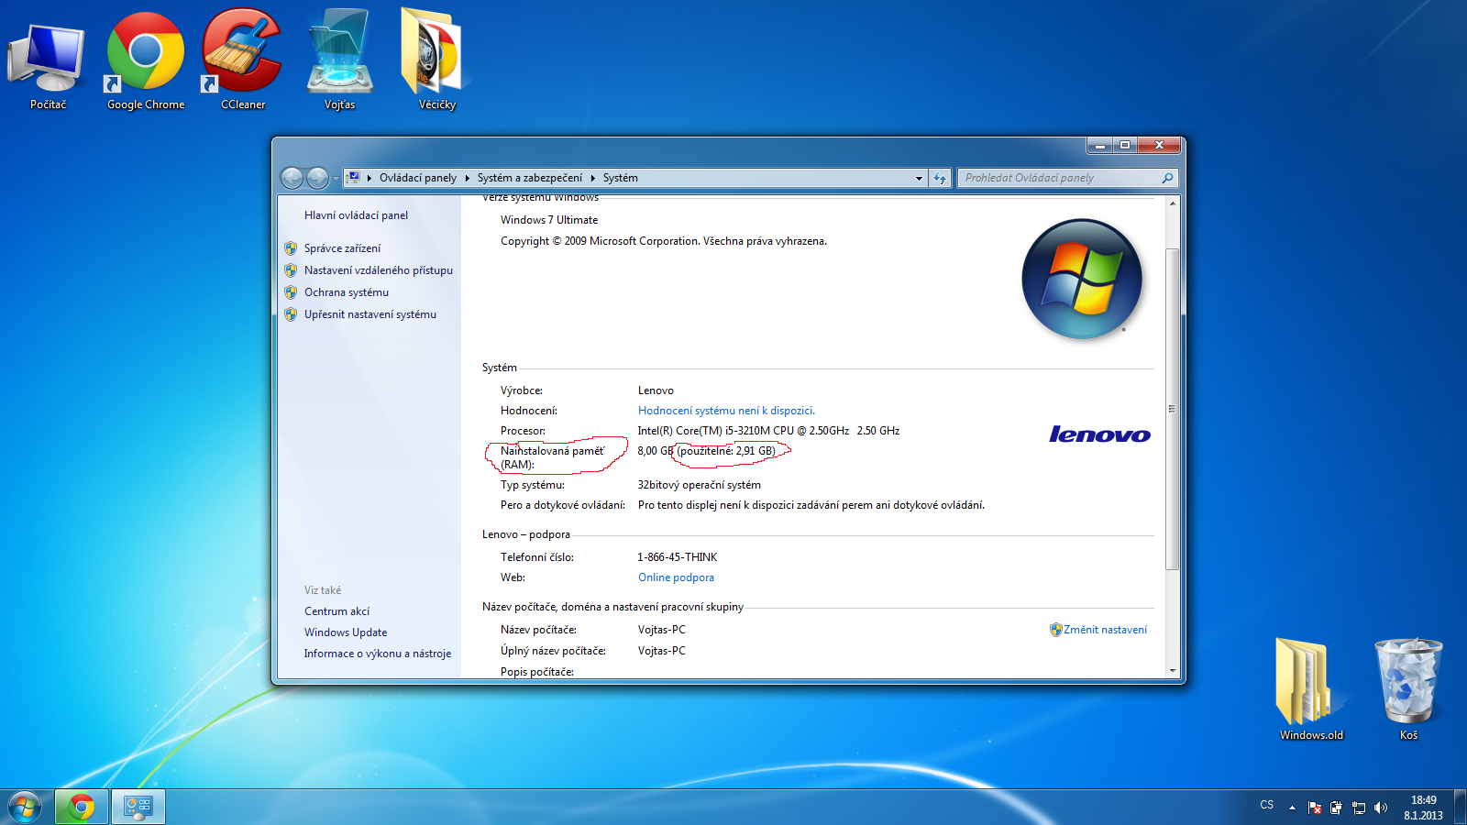
Task: Select the Control Panel taskbar button
Action: click(x=138, y=807)
